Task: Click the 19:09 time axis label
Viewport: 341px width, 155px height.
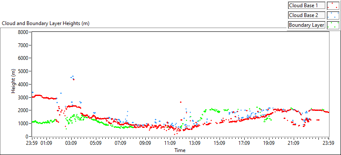Action: (x=269, y=143)
